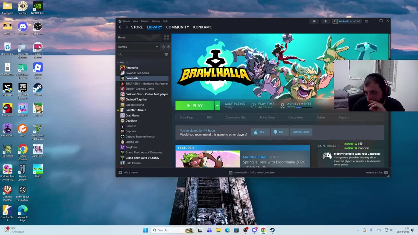Launch Brawlhalla with the PLAY button
The image size is (418, 235).
pyautogui.click(x=195, y=105)
